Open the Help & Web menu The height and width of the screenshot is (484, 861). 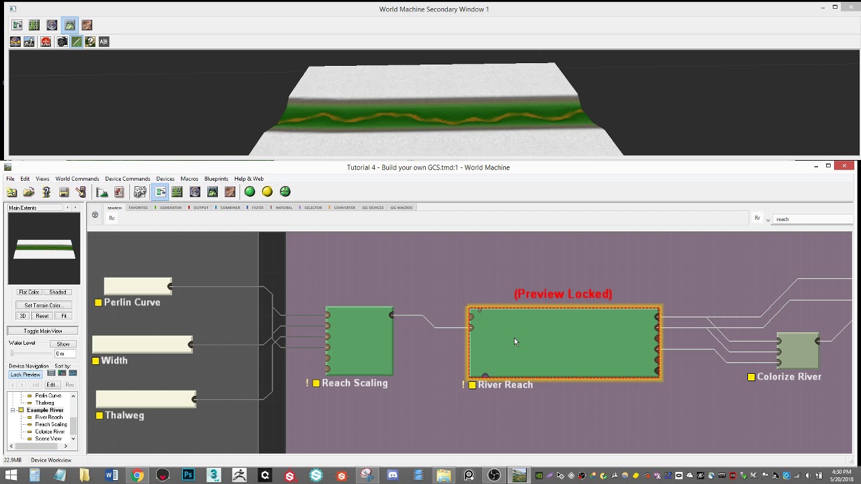click(x=249, y=179)
